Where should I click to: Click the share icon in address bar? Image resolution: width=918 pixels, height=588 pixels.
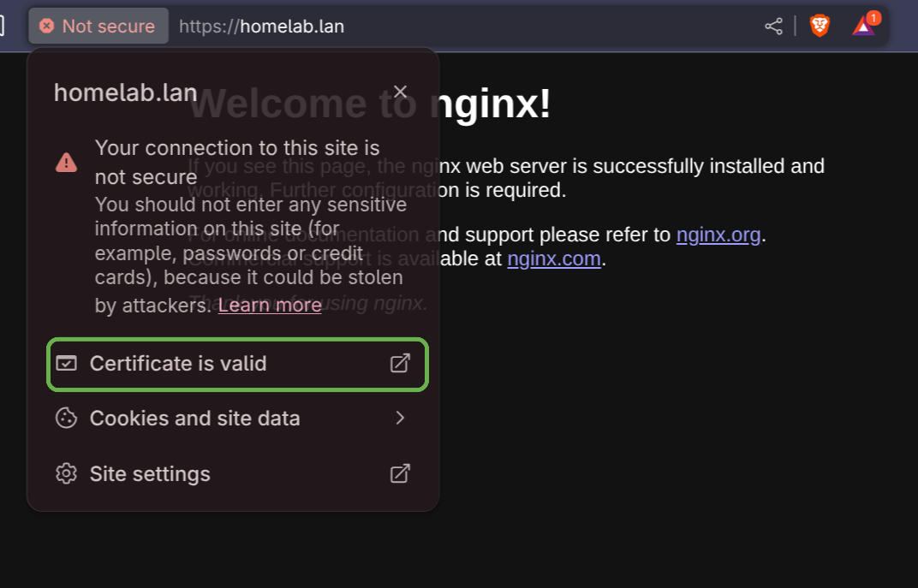pos(773,27)
